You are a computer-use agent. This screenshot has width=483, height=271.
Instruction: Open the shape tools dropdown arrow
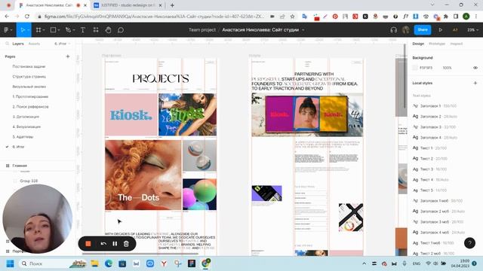click(x=59, y=30)
